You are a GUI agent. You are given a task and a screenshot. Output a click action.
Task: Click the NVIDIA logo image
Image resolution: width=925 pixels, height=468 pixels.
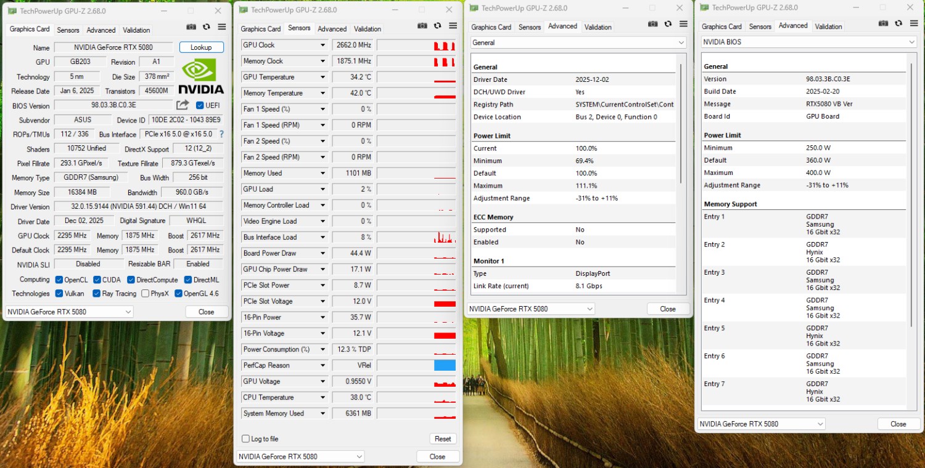pyautogui.click(x=201, y=76)
